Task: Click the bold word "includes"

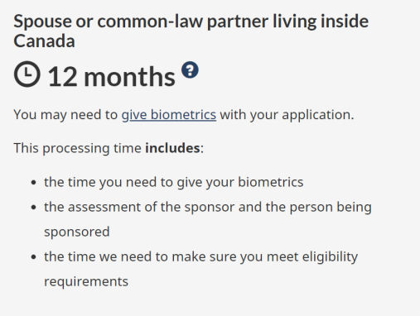Action: [x=172, y=148]
